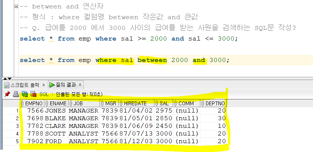This screenshot has height=152, width=313.
Task: Sort by the SAL column header
Action: (164, 103)
